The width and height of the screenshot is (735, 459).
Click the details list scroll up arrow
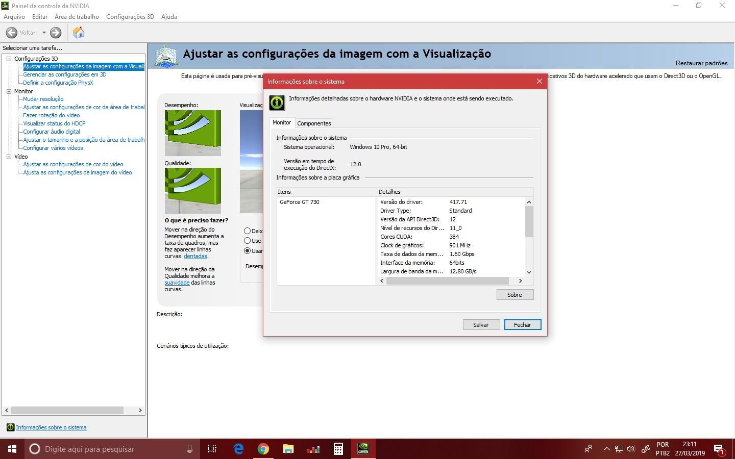pyautogui.click(x=529, y=202)
